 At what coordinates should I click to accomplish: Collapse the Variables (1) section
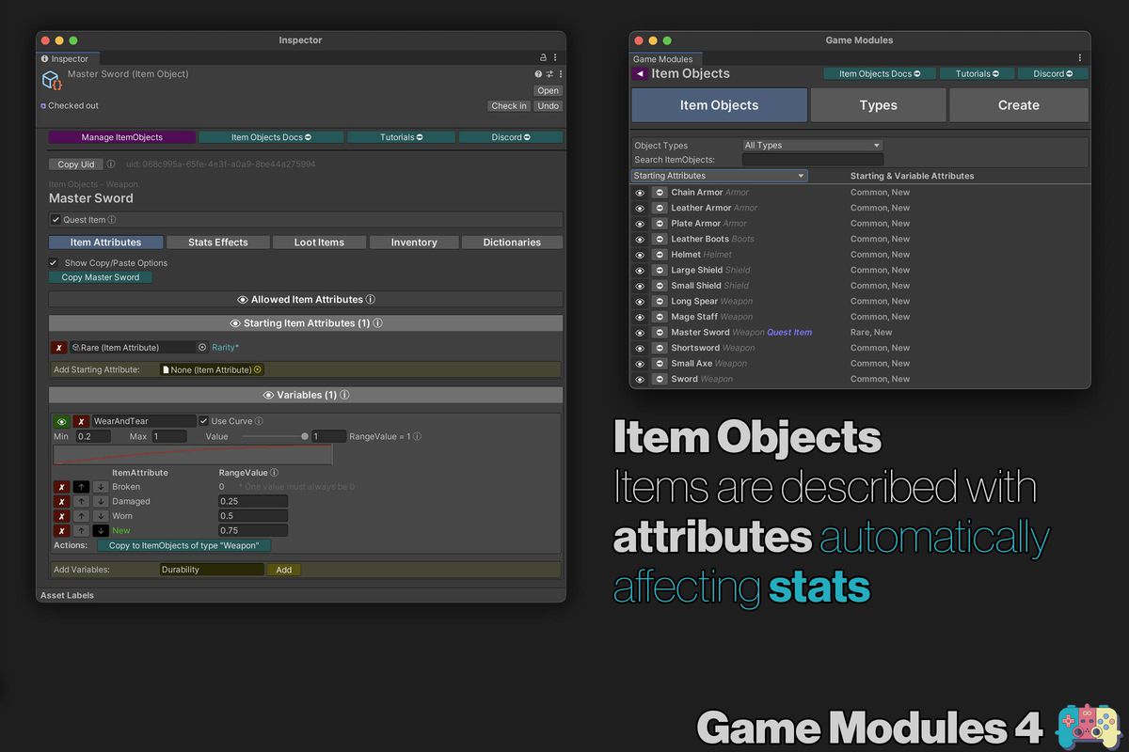click(306, 396)
